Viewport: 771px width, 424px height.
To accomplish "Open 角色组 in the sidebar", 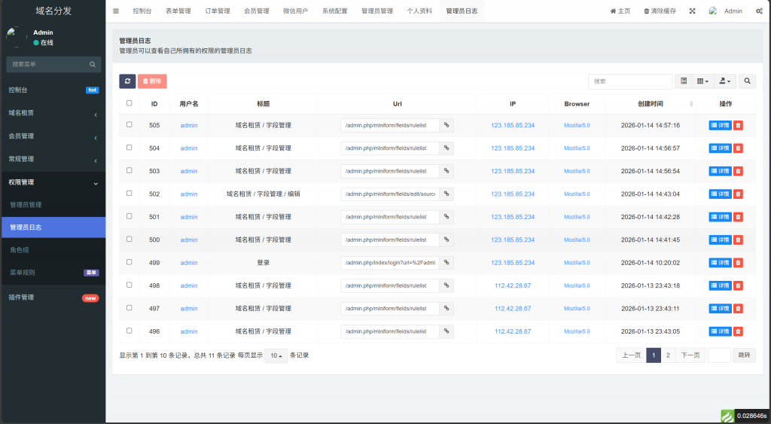I will [53, 250].
